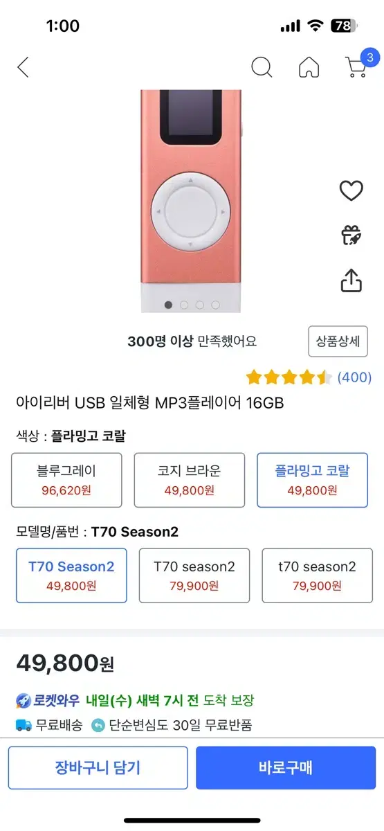The width and height of the screenshot is (384, 831).
Task: Open the (400) reviews count link
Action: pyautogui.click(x=354, y=377)
